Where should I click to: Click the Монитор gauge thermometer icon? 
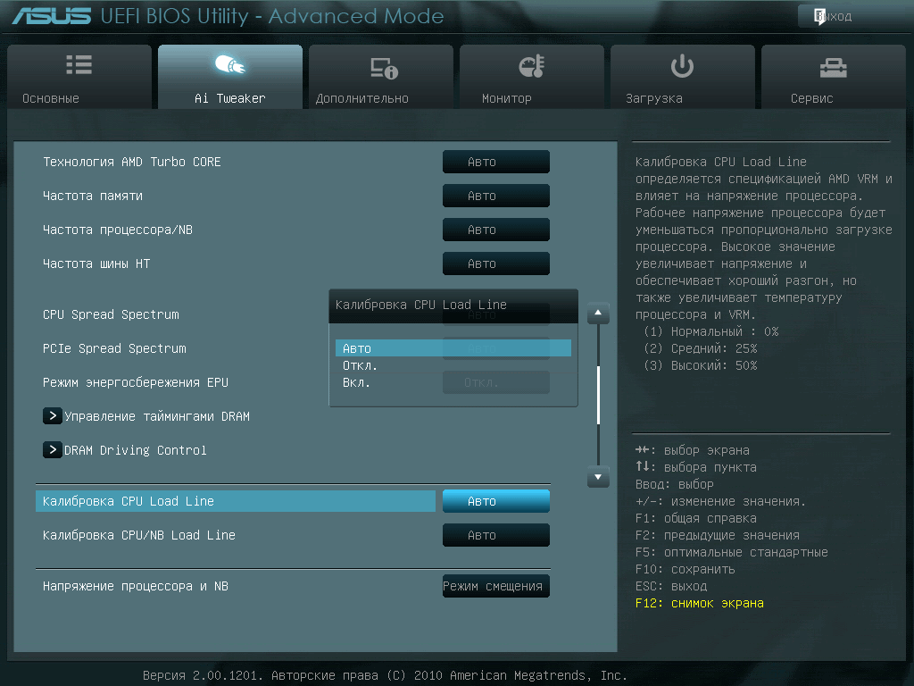[x=532, y=66]
